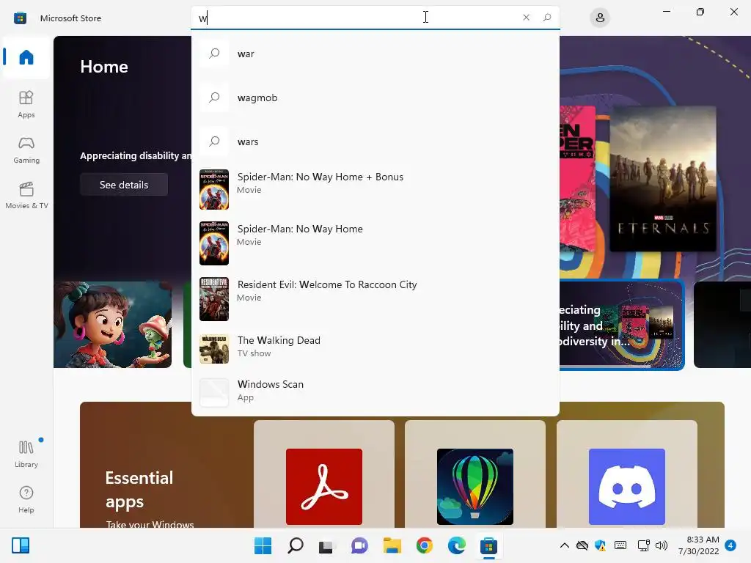Open Task View on the taskbar
Image resolution: width=751 pixels, height=563 pixels.
[326, 545]
